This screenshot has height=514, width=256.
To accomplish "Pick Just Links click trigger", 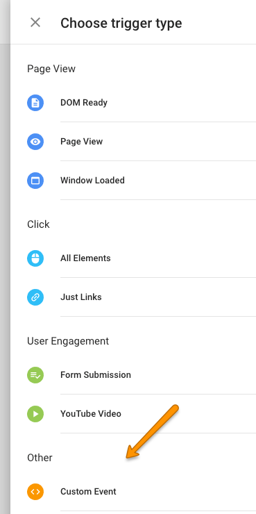I will (x=142, y=297).
